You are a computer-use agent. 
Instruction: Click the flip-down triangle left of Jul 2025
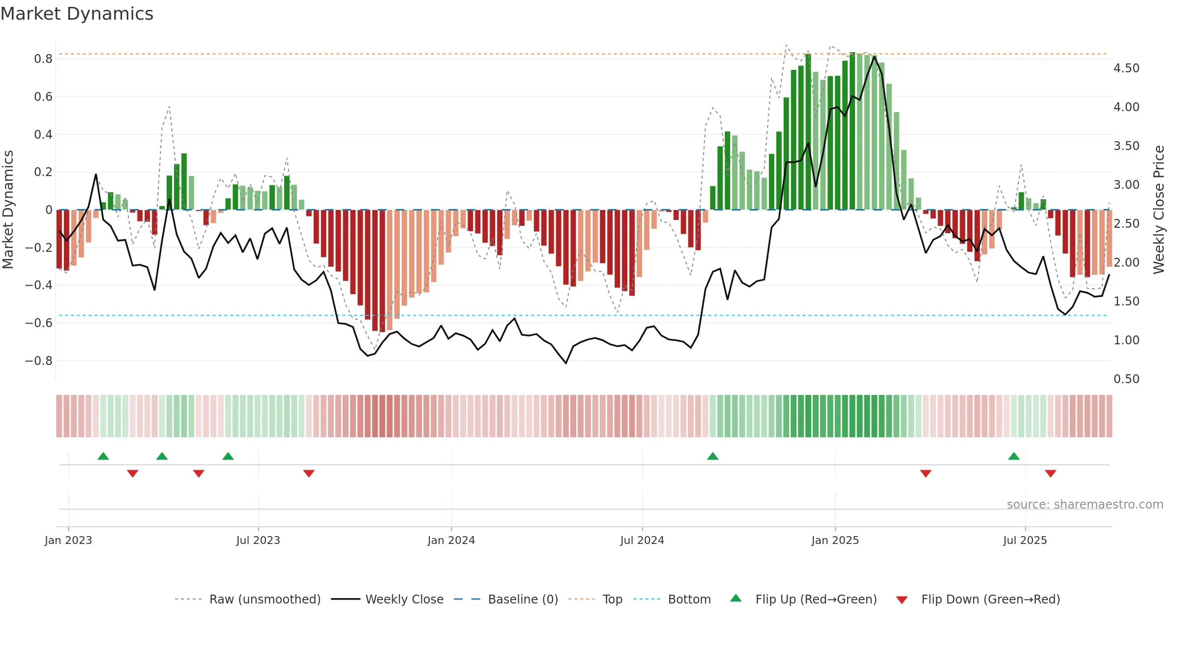point(926,473)
